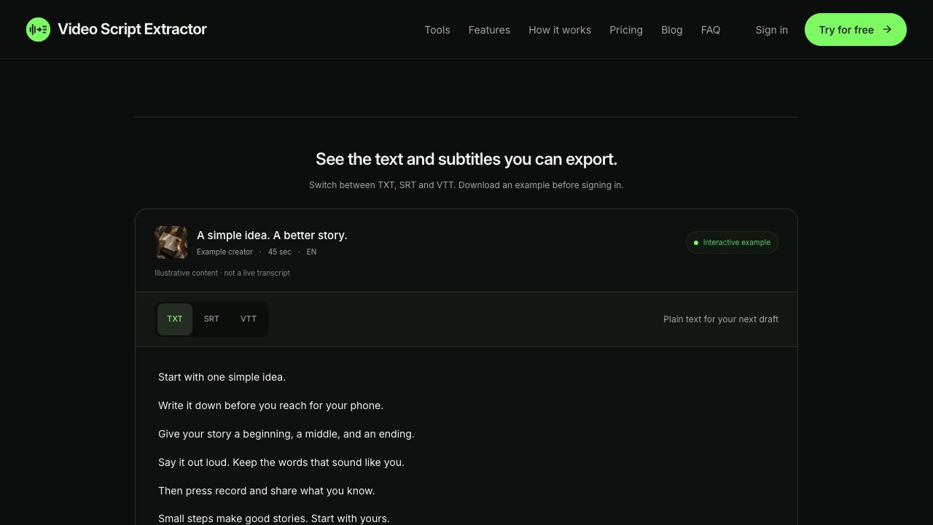Click the '45 sec' duration text
This screenshot has width=933, height=525.
pyautogui.click(x=279, y=252)
